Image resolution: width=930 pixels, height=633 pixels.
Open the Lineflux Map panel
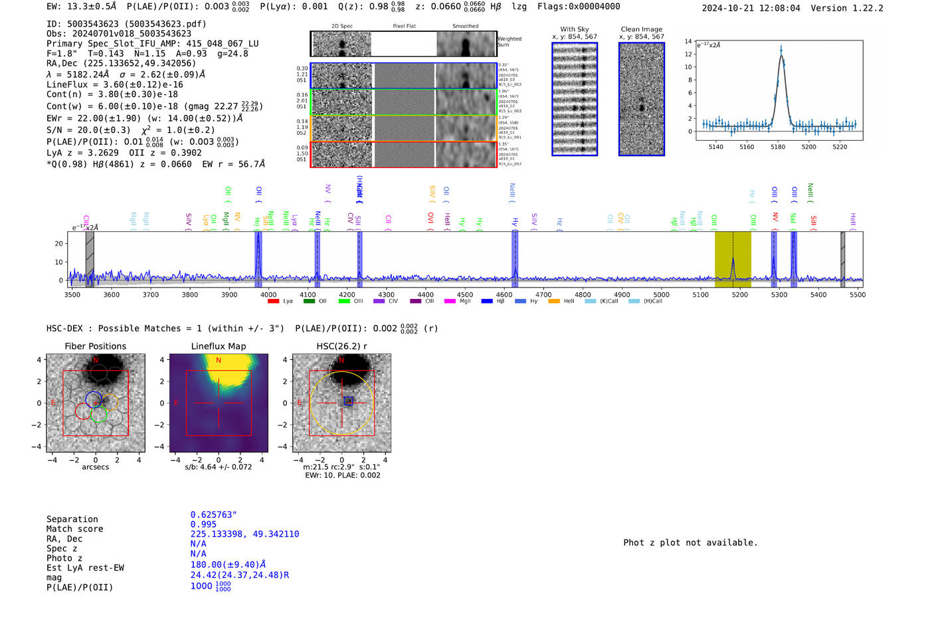pos(219,403)
